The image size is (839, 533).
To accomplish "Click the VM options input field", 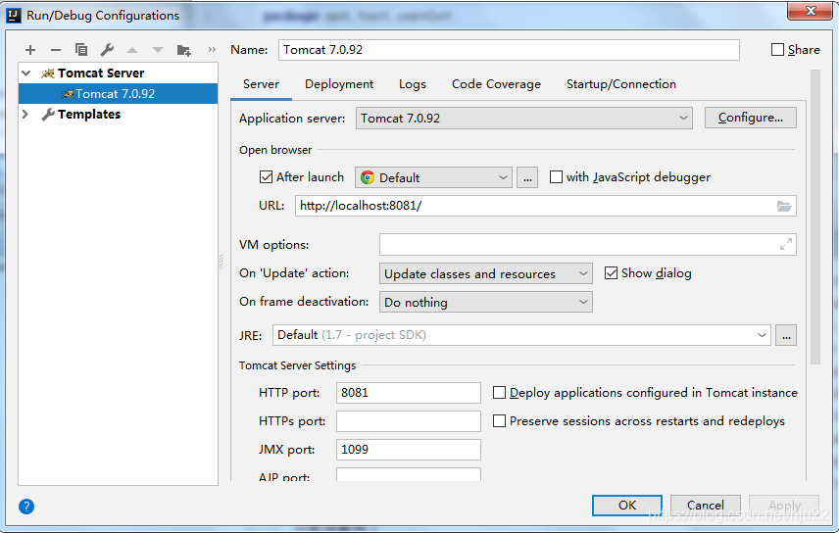I will [587, 245].
